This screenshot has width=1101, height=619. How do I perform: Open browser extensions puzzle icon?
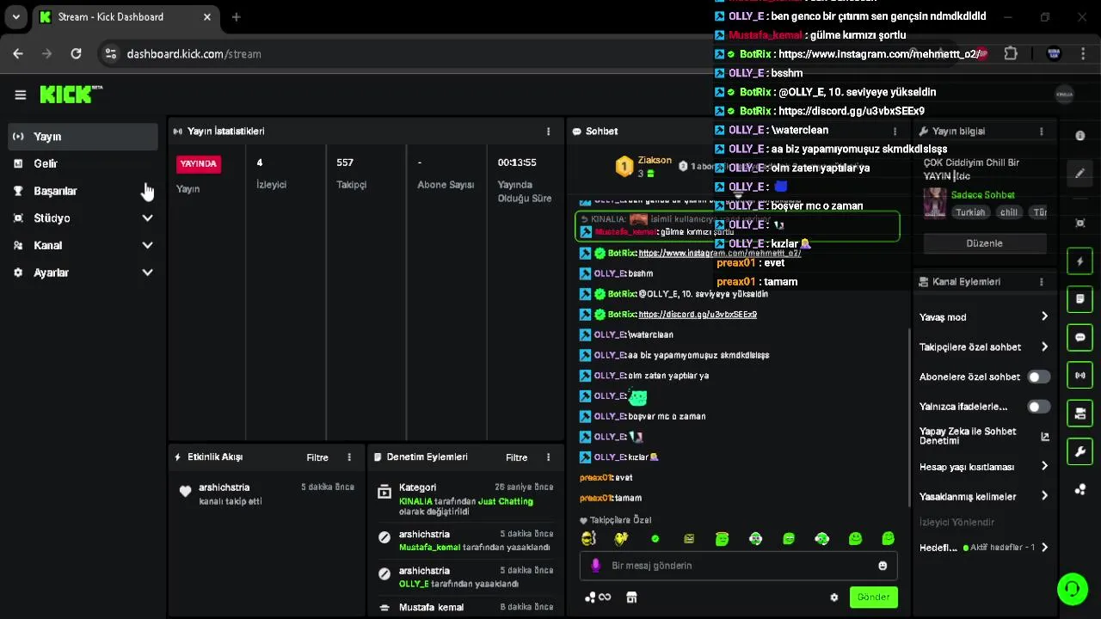1011,53
